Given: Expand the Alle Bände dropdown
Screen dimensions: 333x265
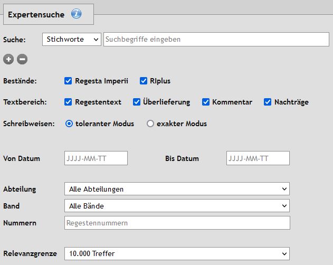Looking at the screenshot, I should tap(177, 206).
